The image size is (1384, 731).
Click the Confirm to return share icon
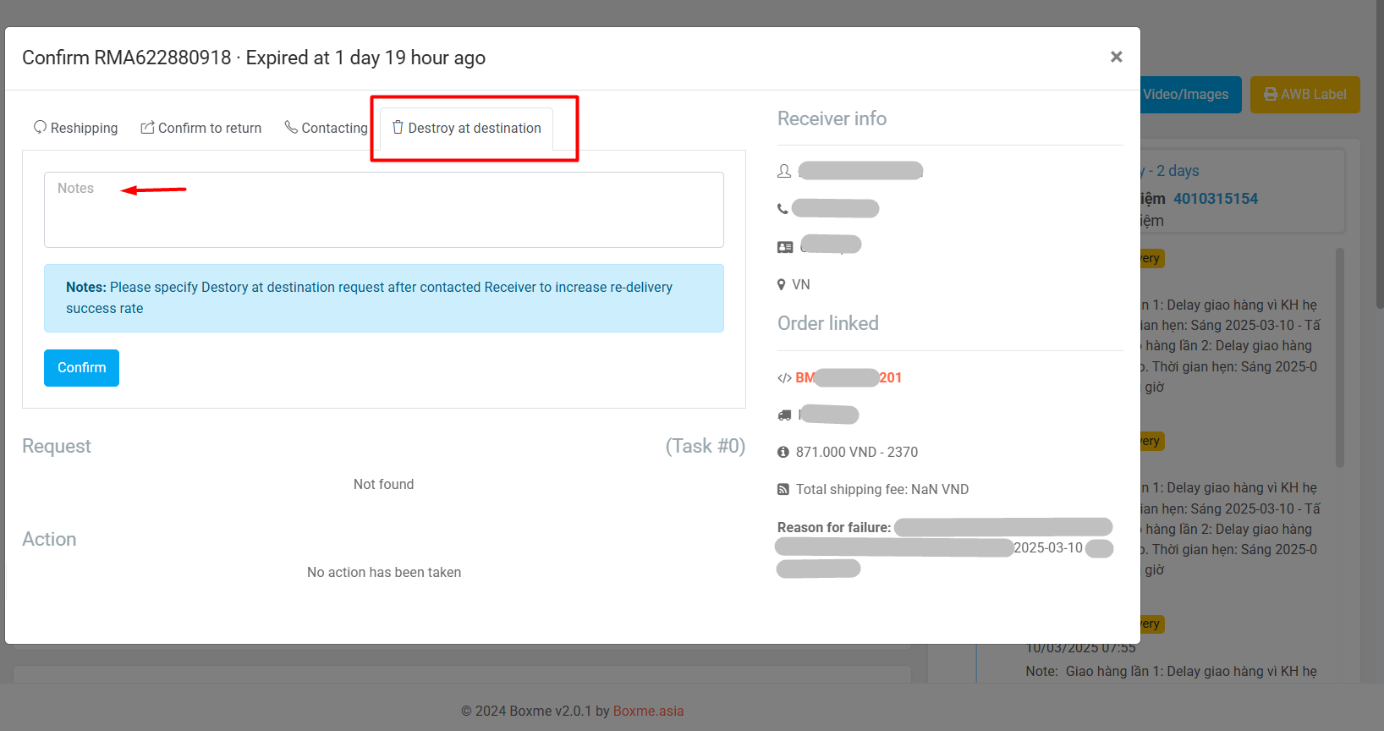pos(147,127)
